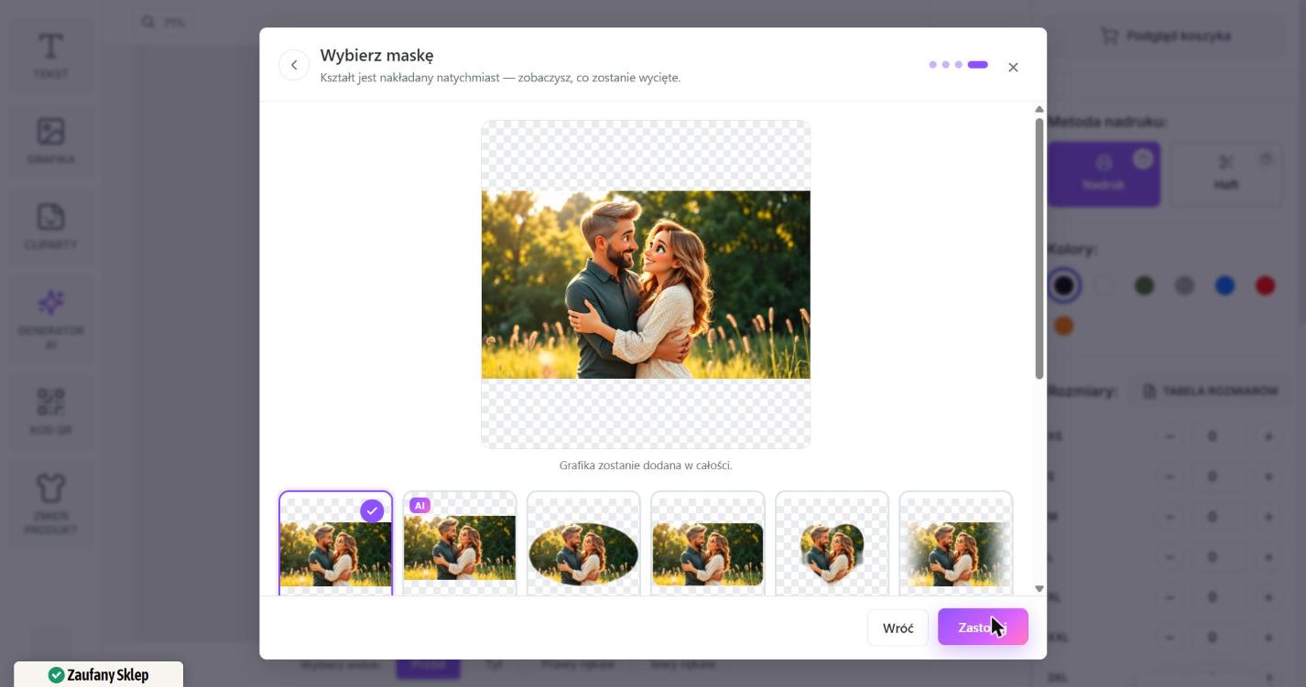This screenshot has width=1306, height=687.
Task: Close the Wybierz maskę dialog
Action: coord(1013,67)
